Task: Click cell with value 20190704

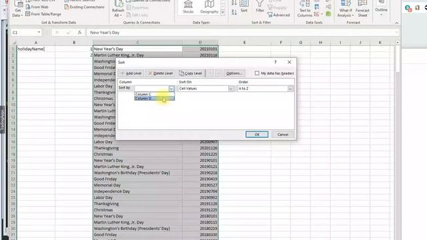Action: [x=200, y=191]
